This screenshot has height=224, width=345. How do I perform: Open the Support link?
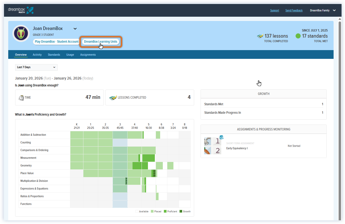pyautogui.click(x=275, y=11)
